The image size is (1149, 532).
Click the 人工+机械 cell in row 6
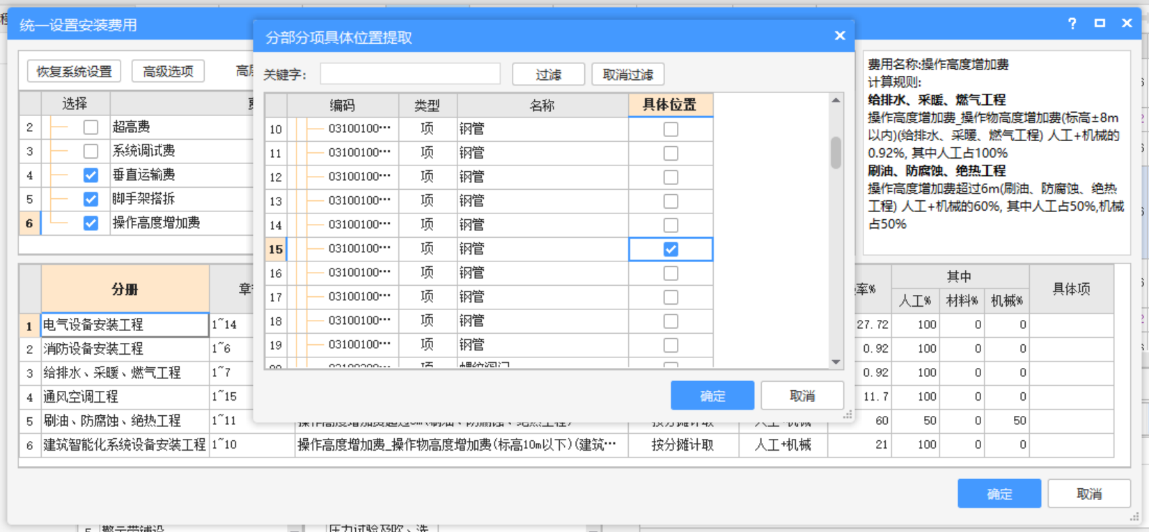pyautogui.click(x=783, y=444)
